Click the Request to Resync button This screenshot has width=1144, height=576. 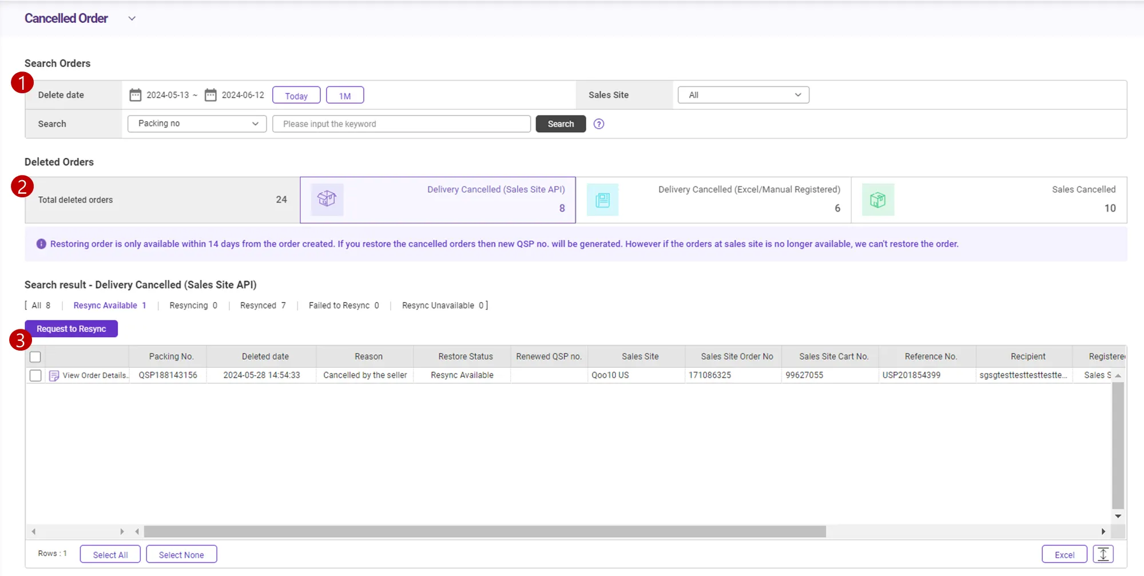(x=71, y=329)
